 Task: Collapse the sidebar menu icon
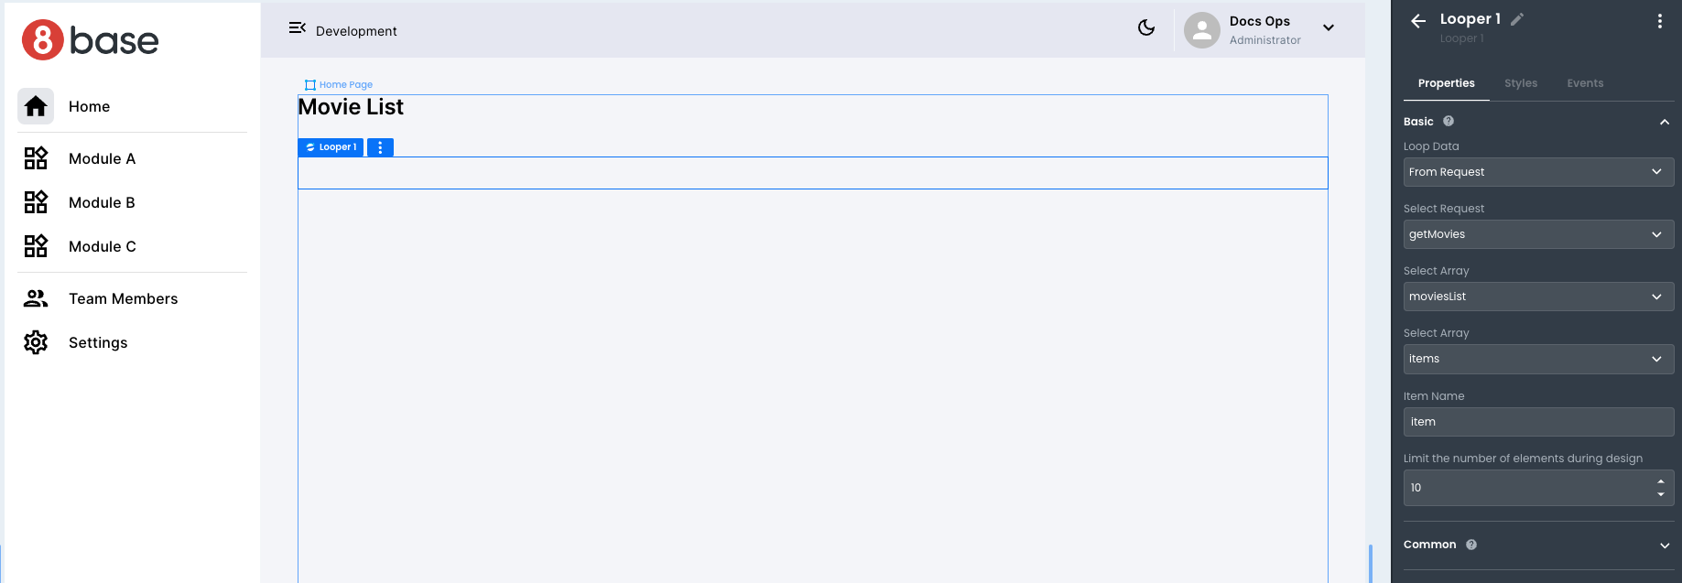[x=297, y=28]
